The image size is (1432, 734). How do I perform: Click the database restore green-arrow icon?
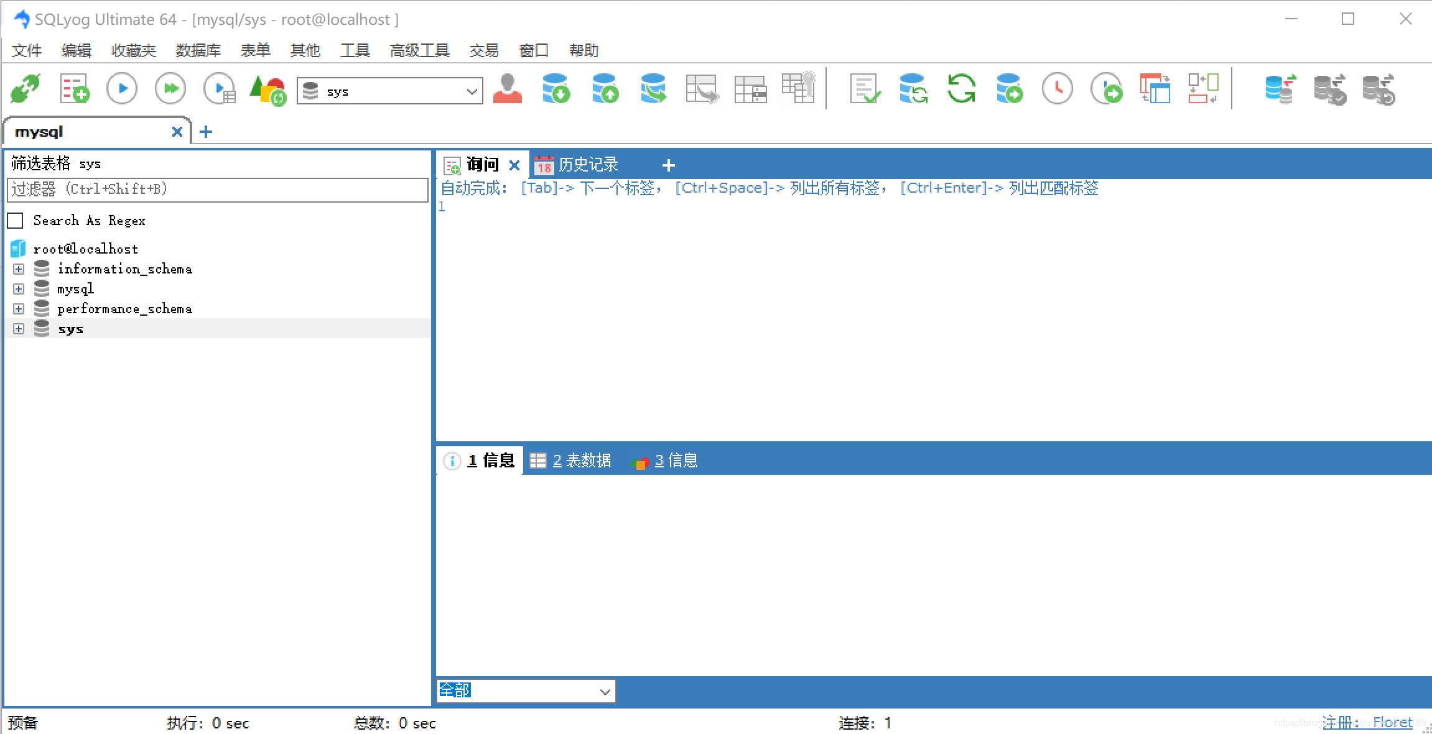click(1009, 89)
